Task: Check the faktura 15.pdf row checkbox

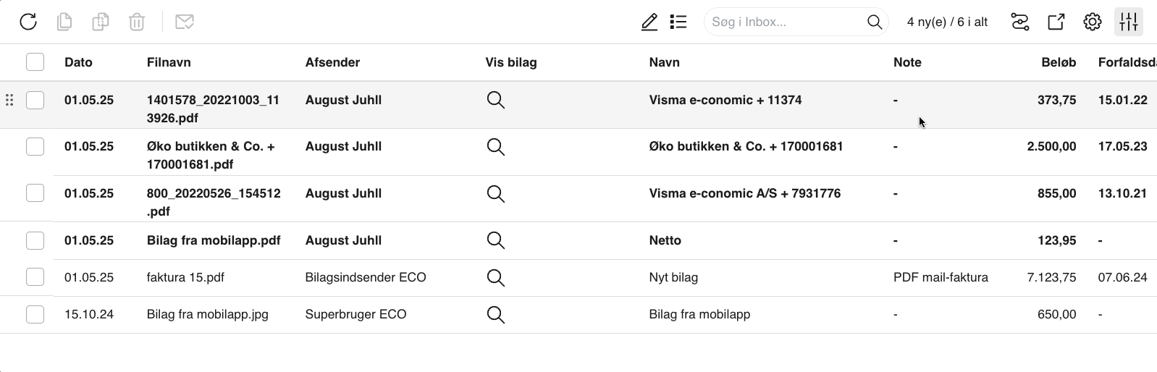Action: pos(35,277)
